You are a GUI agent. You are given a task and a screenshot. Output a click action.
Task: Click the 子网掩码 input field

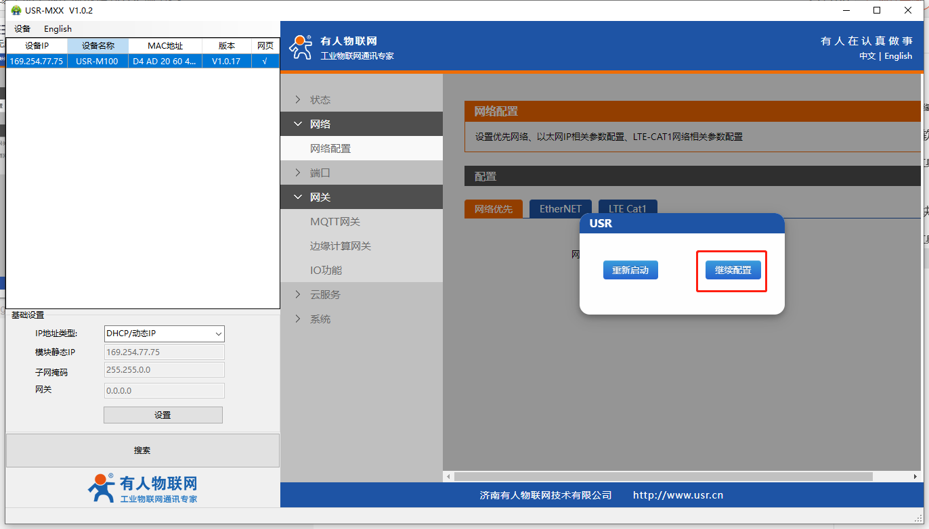[x=164, y=370]
